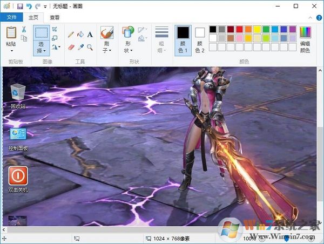Screen dimensions: 324x244
Task: Activate the 颜色 1 foreground color box
Action: pyautogui.click(x=183, y=38)
